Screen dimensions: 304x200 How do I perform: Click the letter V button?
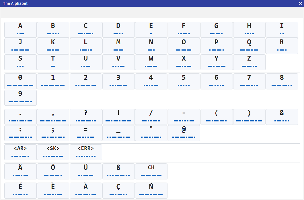pos(118,62)
